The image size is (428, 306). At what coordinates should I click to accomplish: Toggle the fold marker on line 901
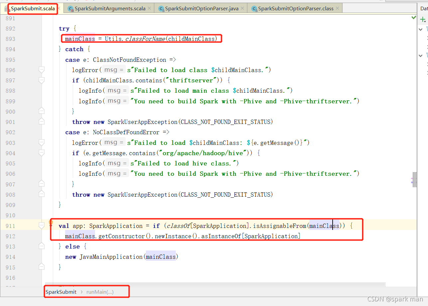pos(42,122)
